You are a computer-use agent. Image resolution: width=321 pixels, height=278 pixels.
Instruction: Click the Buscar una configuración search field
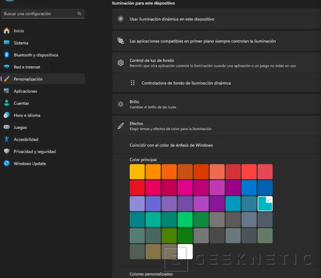coord(39,14)
